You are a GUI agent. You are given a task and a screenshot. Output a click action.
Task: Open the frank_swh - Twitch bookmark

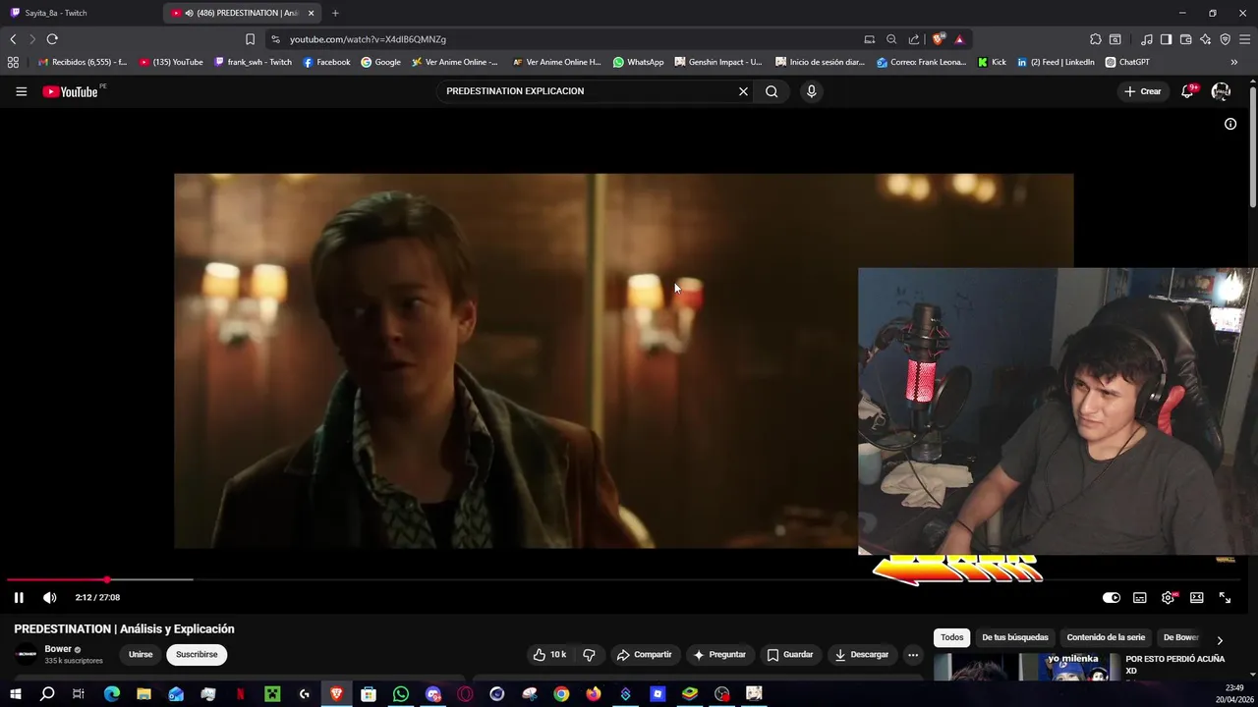click(253, 62)
